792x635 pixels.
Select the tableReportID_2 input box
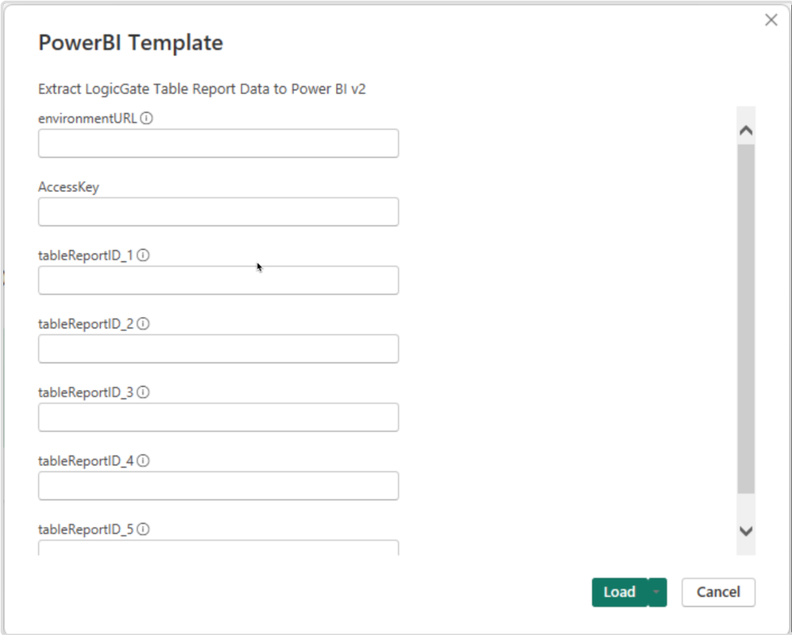218,349
